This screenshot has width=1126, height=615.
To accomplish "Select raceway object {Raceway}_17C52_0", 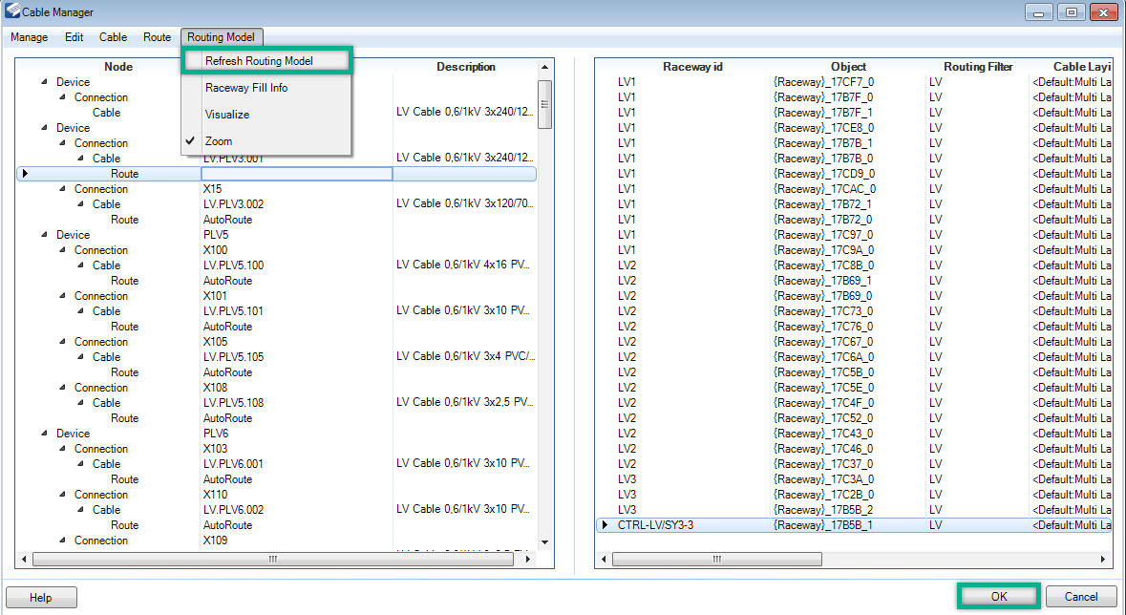I will pos(823,418).
